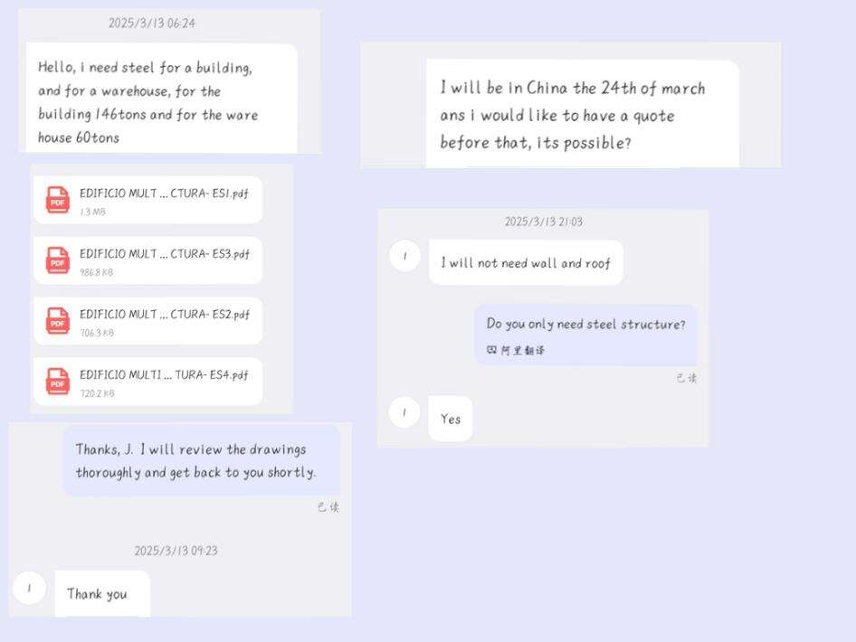856x642 pixels.
Task: Open the file name EDIFICIO MULT ... CTURA- ES2.pdf
Action: tap(164, 314)
